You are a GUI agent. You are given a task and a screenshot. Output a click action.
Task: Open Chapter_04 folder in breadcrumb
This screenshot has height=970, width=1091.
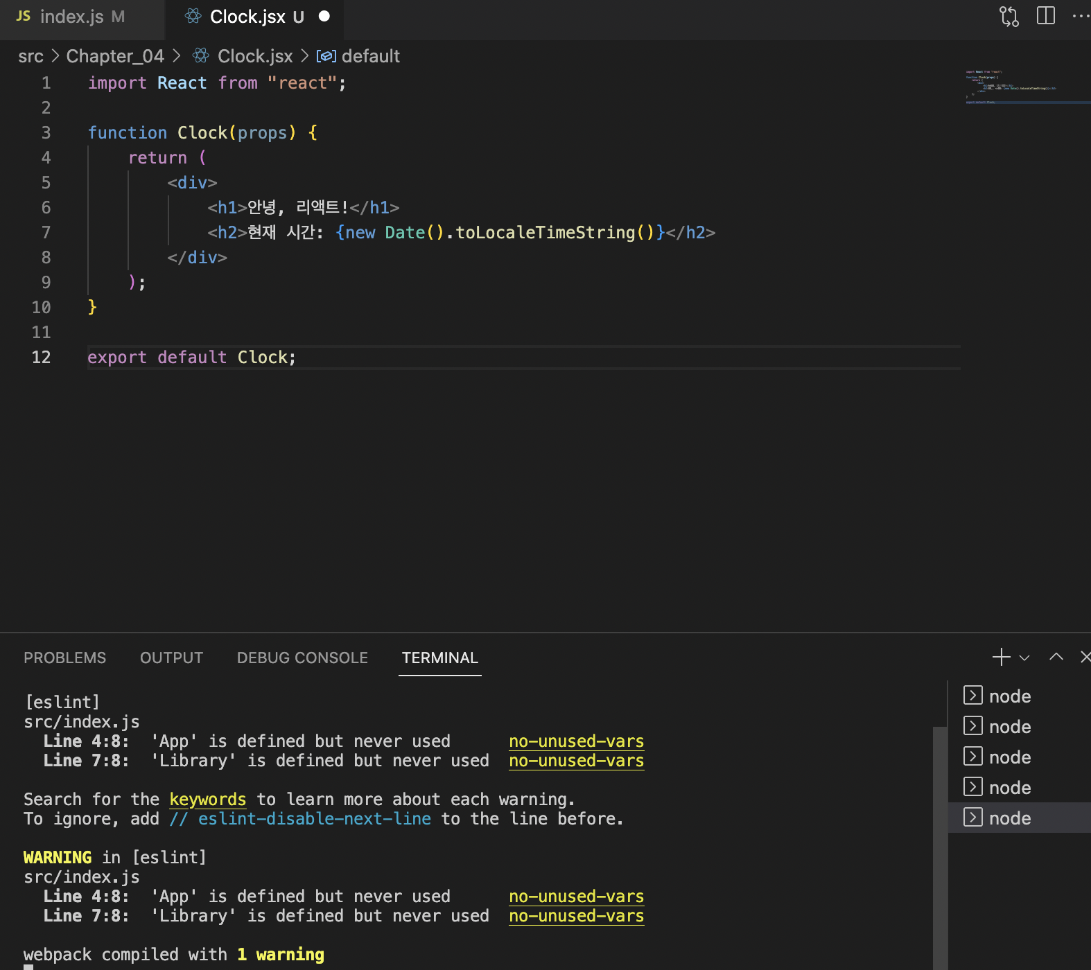tap(115, 56)
